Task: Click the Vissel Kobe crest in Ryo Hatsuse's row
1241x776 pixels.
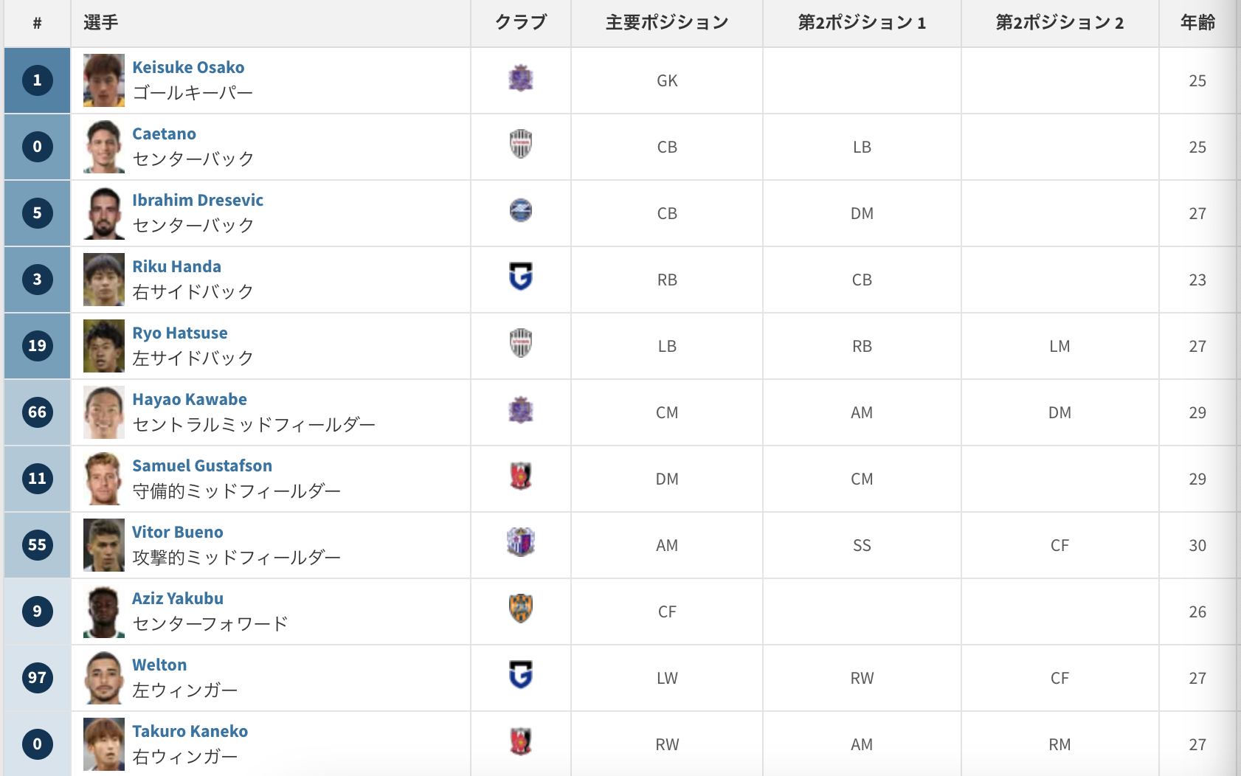Action: point(521,344)
